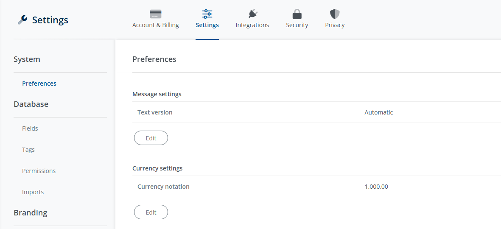Click the Text version row label

tap(155, 112)
